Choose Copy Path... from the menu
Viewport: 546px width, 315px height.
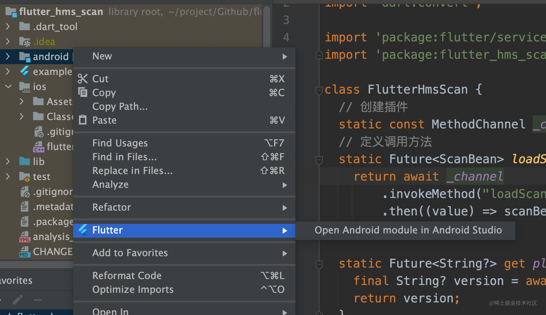[184, 106]
